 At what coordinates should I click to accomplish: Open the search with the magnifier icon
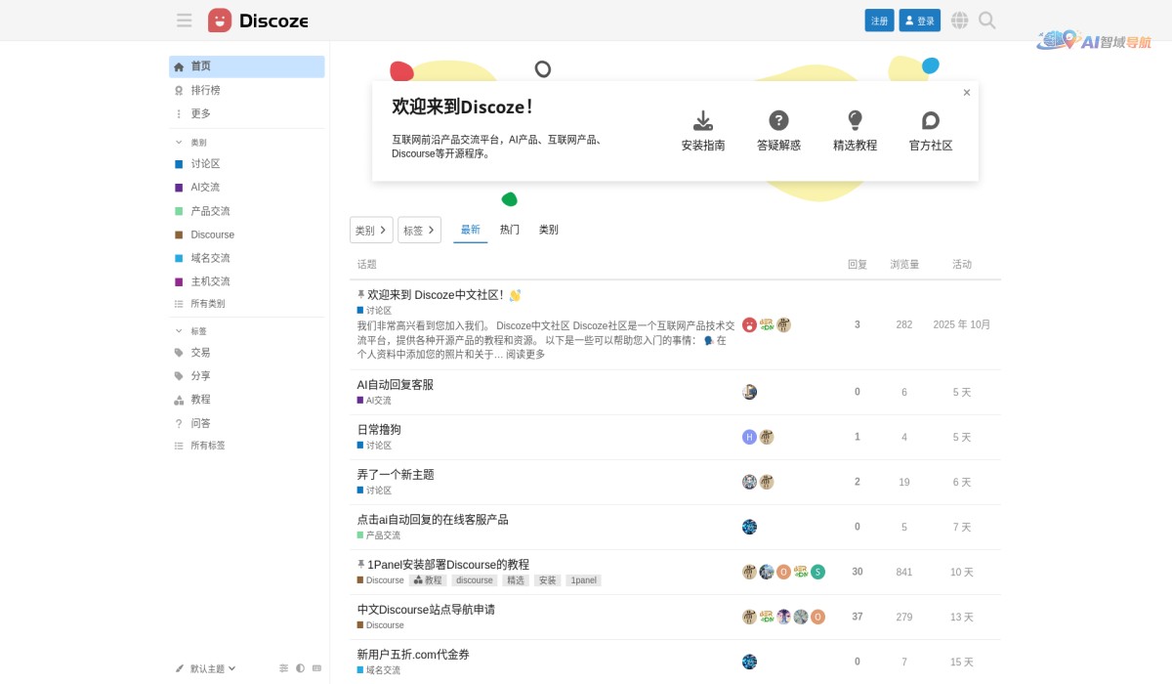click(x=986, y=20)
